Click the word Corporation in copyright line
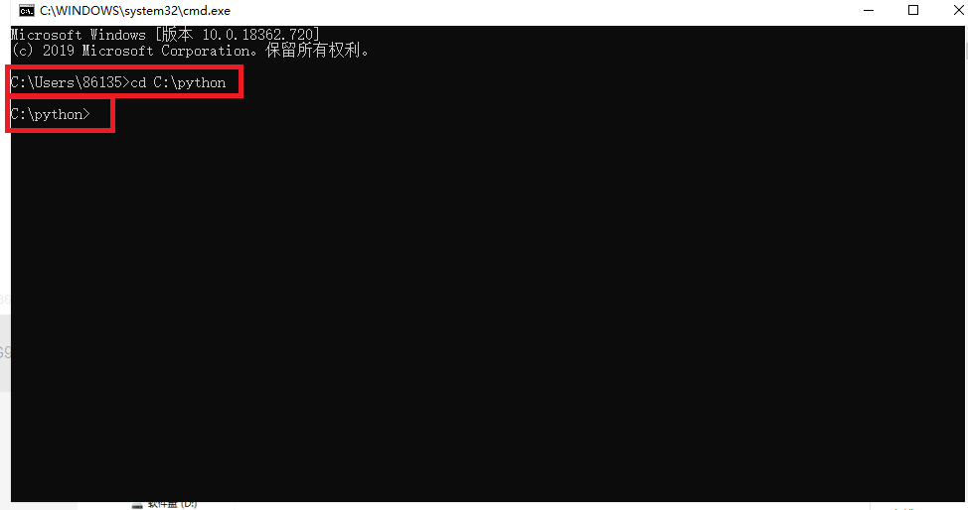This screenshot has width=968, height=510. tap(206, 51)
